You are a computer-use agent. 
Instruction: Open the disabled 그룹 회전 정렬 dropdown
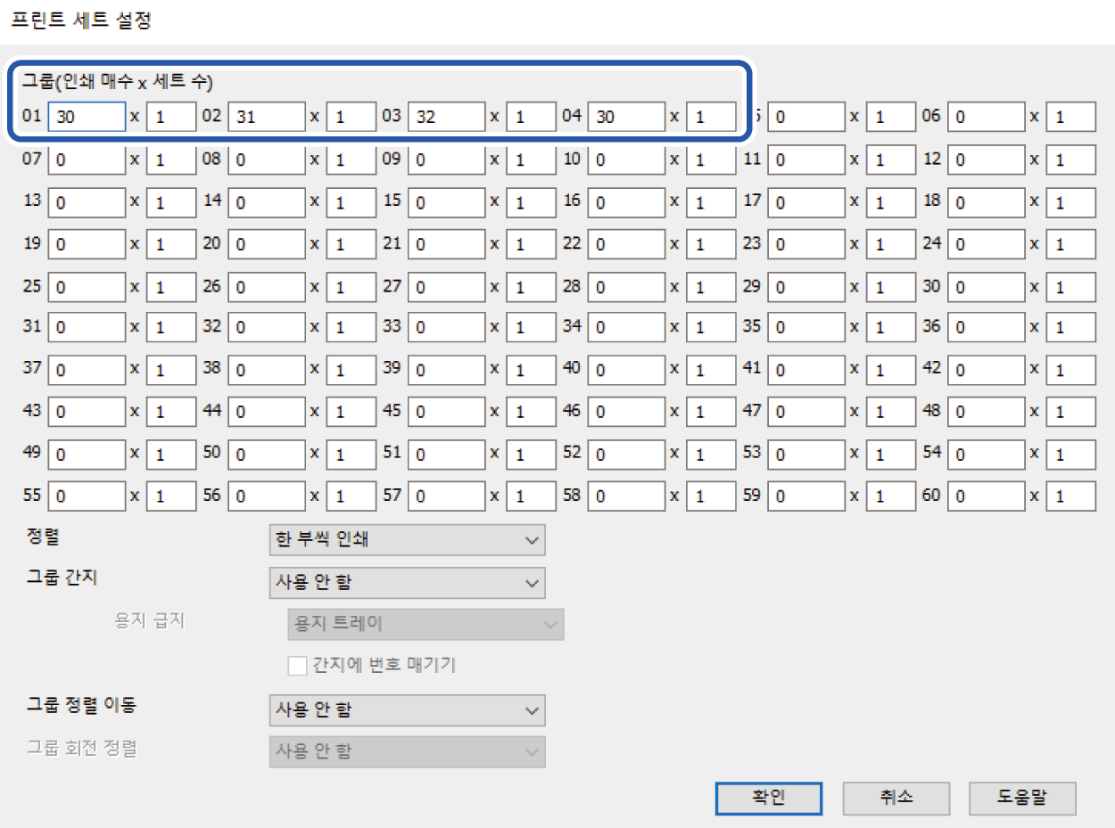(407, 751)
